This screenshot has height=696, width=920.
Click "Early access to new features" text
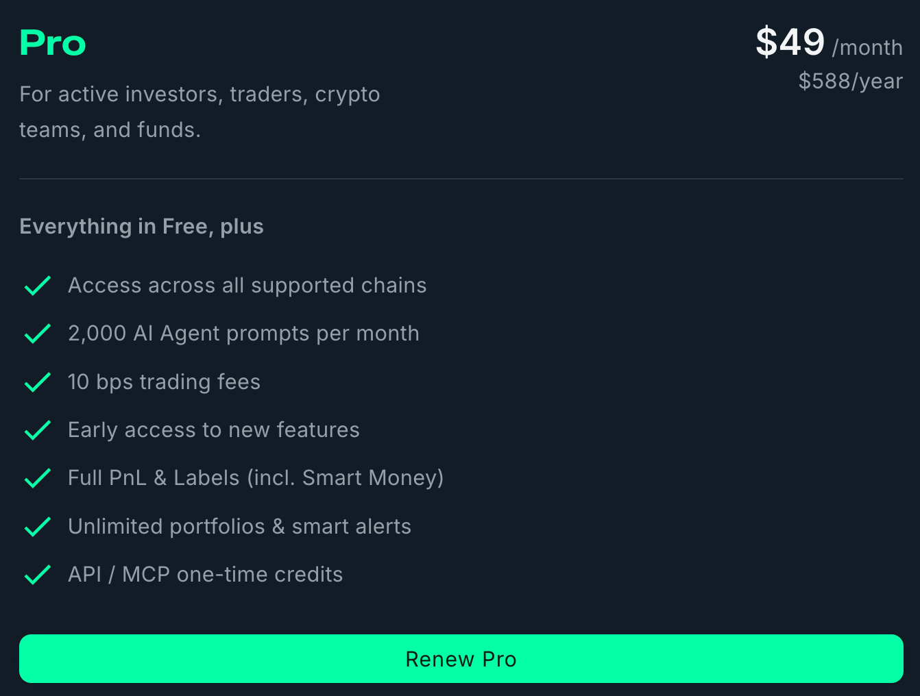pos(213,430)
